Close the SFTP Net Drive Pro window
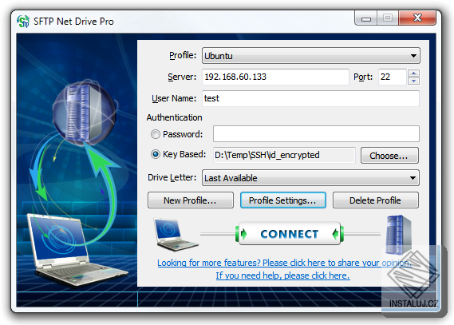Image resolution: width=454 pixels, height=325 pixels. [x=417, y=18]
